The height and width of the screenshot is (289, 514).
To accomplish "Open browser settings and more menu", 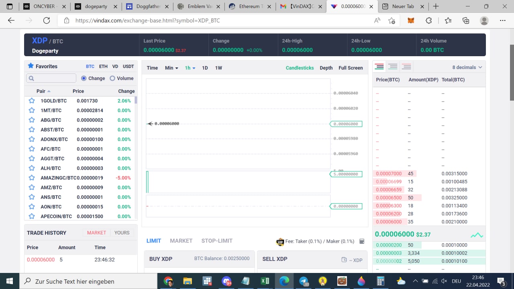I will 503,20.
